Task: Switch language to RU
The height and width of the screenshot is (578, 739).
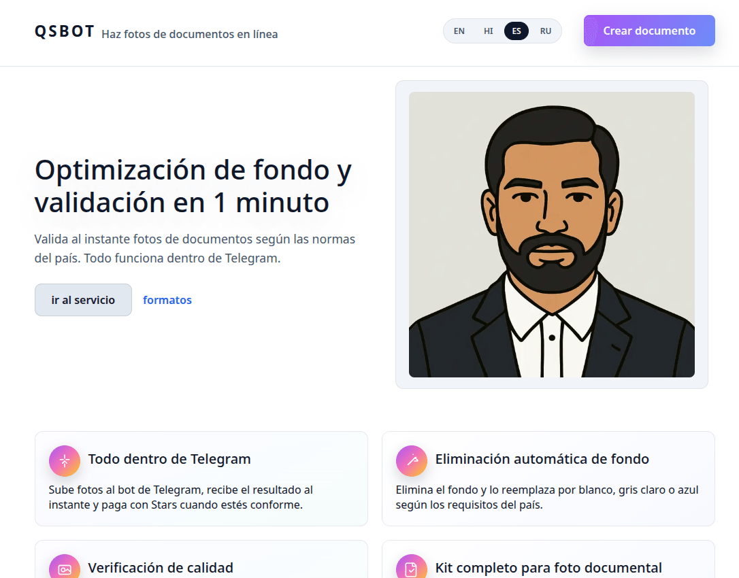Action: [x=546, y=31]
